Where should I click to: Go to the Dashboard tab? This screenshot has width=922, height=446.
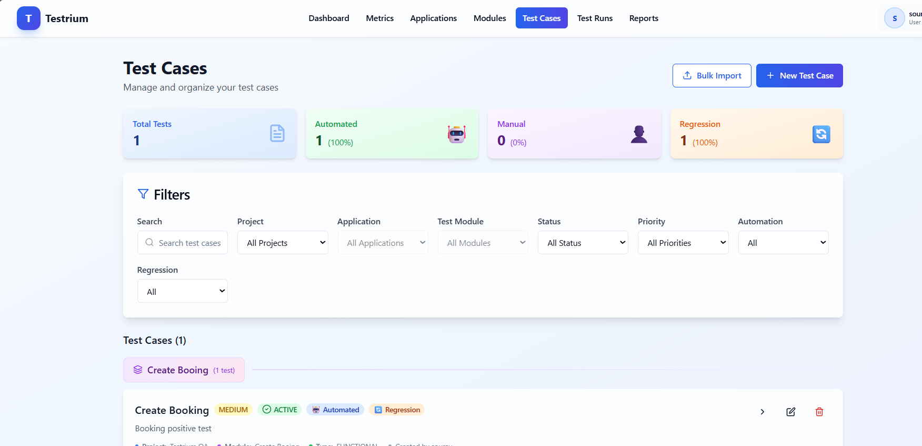click(x=328, y=18)
